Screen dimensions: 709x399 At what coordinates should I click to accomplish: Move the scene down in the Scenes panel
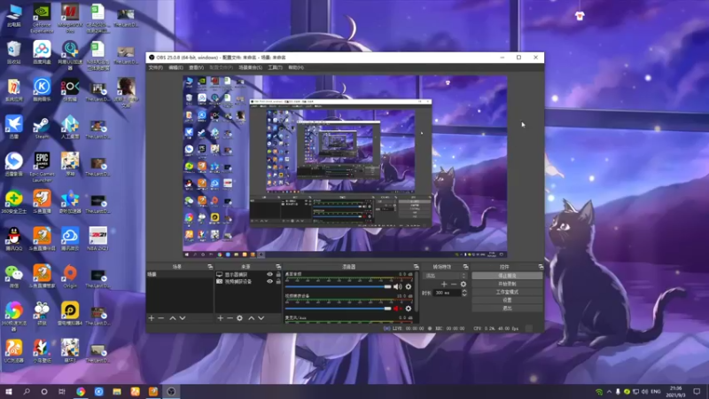[x=183, y=318]
